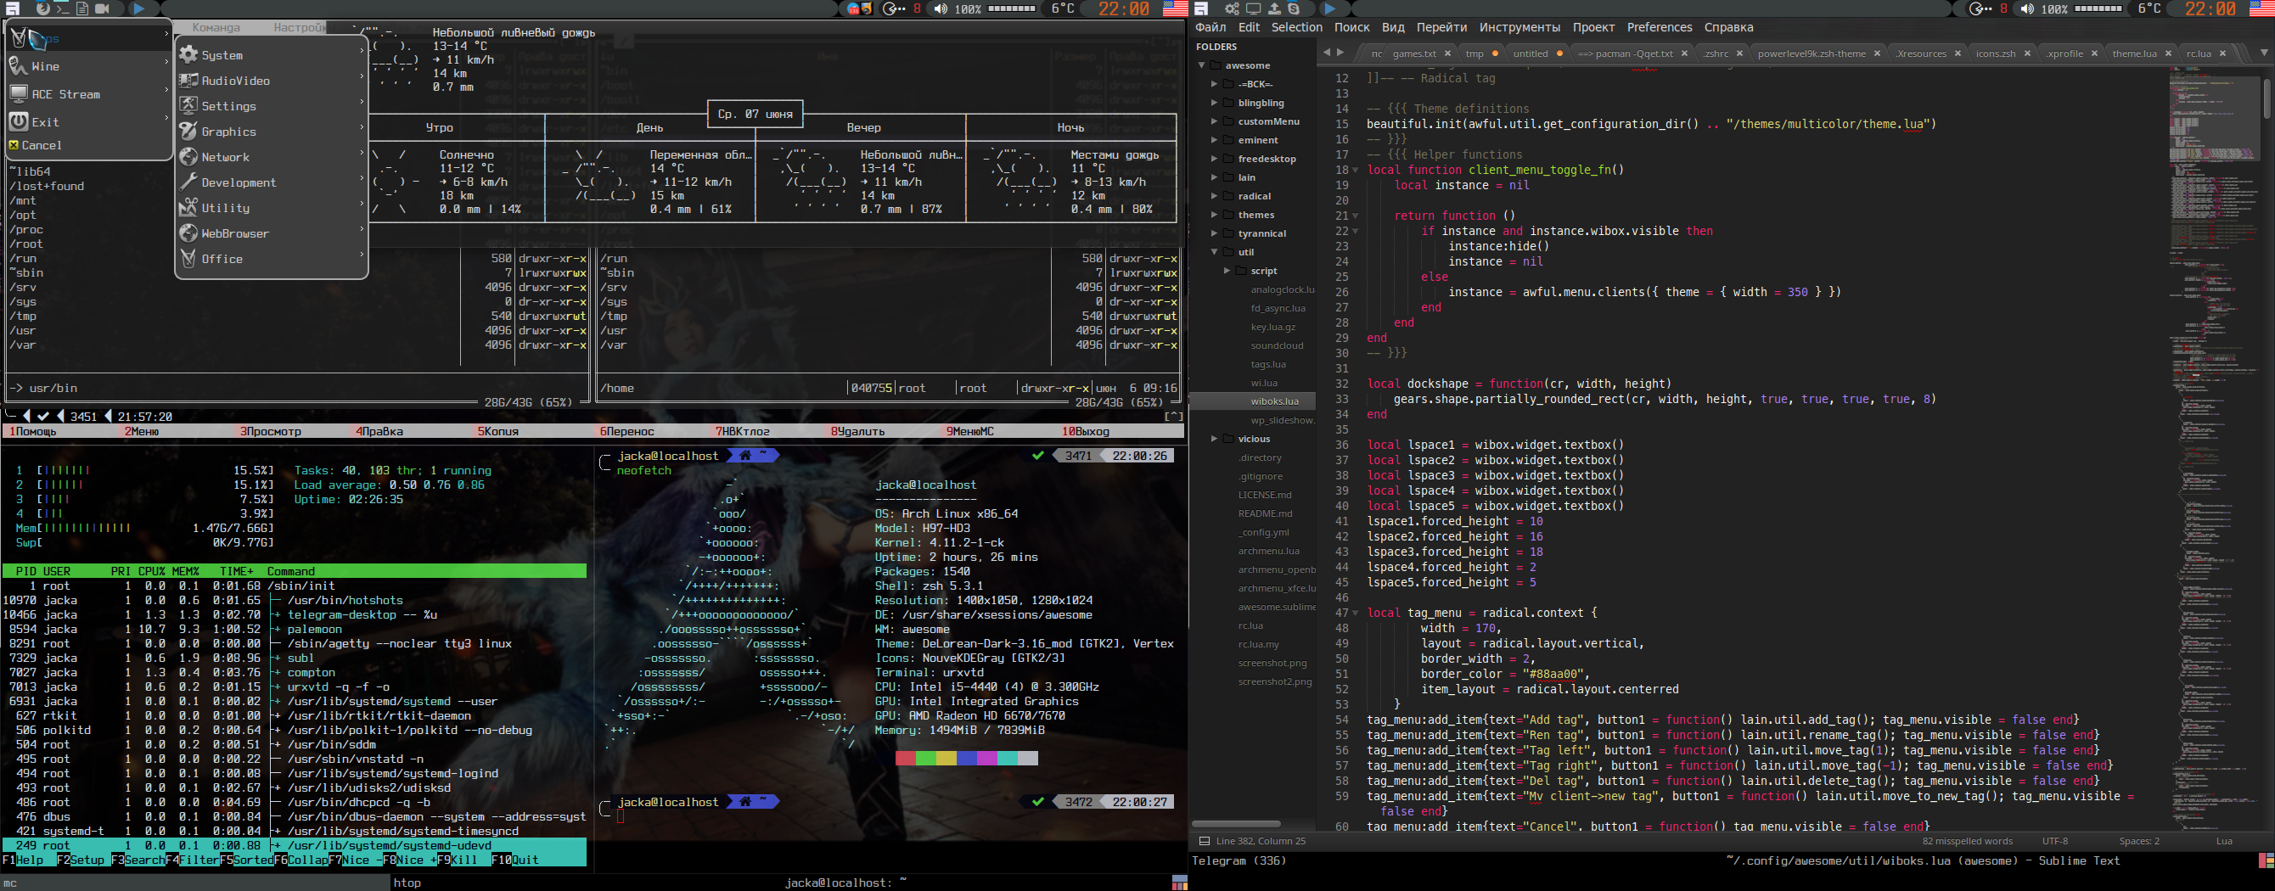Close the .zshrc tab
2275x891 pixels.
click(1740, 53)
